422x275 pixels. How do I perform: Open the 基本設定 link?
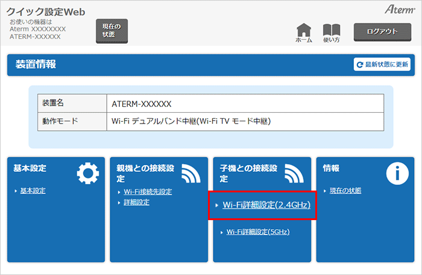click(33, 191)
